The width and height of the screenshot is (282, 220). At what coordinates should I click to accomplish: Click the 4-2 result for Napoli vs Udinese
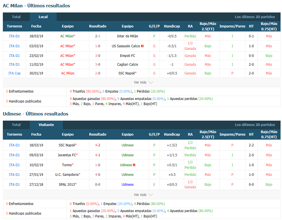point(98,145)
